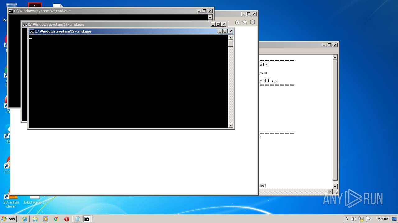Click the Show Desktop button

395,219
